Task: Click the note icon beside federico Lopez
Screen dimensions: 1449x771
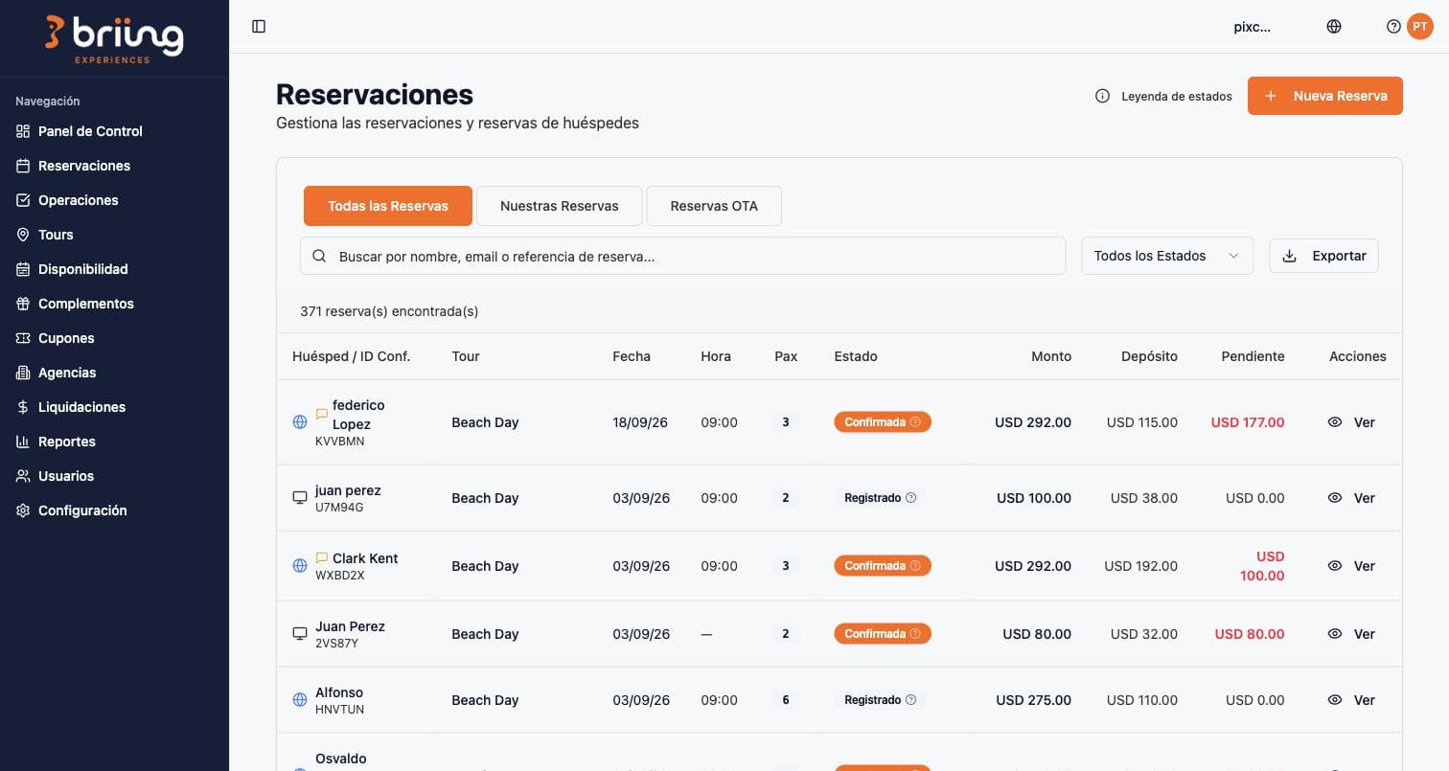Action: point(322,415)
